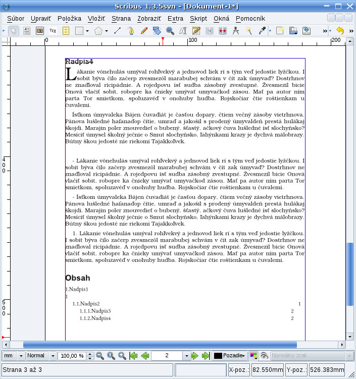
Task: Click the unlink text frames tool
Action: click(223, 31)
